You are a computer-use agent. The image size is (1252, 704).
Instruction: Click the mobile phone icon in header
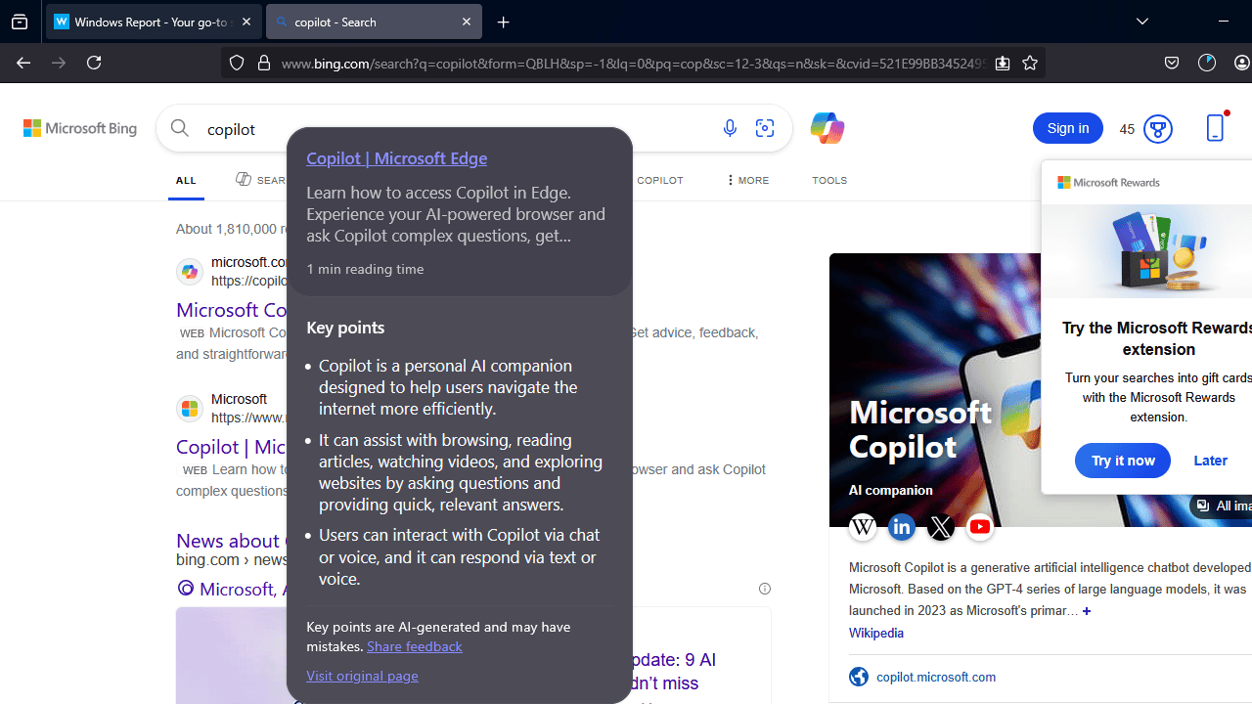tap(1215, 128)
